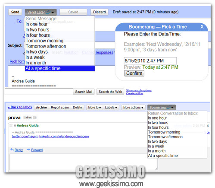Choose Tomorrow morning in Return Conversation list

coord(164,132)
